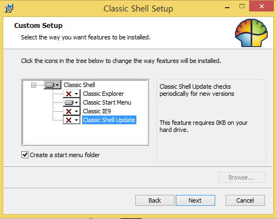Open the Classic Start Menu install-state dropdown
Screen dimensions: 276x219
pos(72,102)
